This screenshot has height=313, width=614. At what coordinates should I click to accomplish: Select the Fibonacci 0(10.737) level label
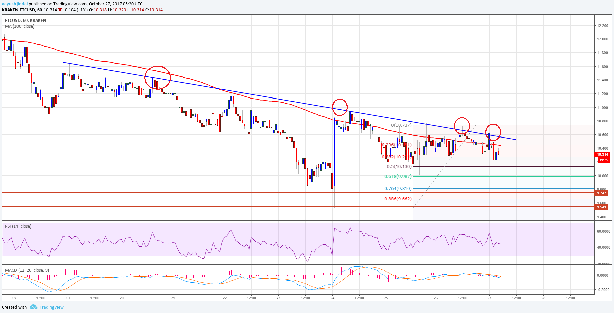pos(401,125)
